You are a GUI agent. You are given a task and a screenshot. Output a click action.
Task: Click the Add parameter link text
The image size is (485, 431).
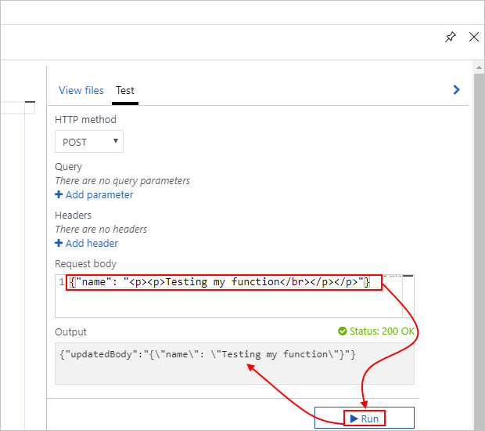click(x=99, y=195)
